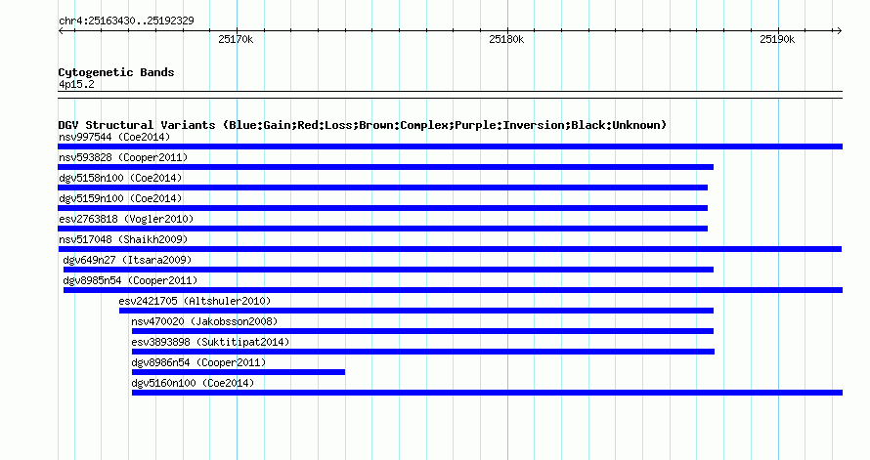Open esv2421705 (Altshuler2010) variant label

click(x=195, y=301)
